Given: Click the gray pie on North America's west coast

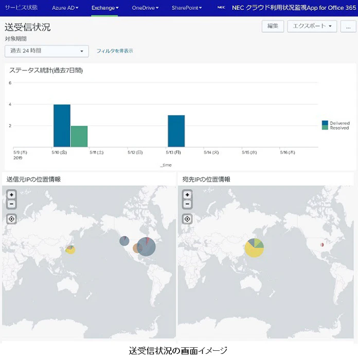Looking at the screenshot, I should click(x=124, y=241).
